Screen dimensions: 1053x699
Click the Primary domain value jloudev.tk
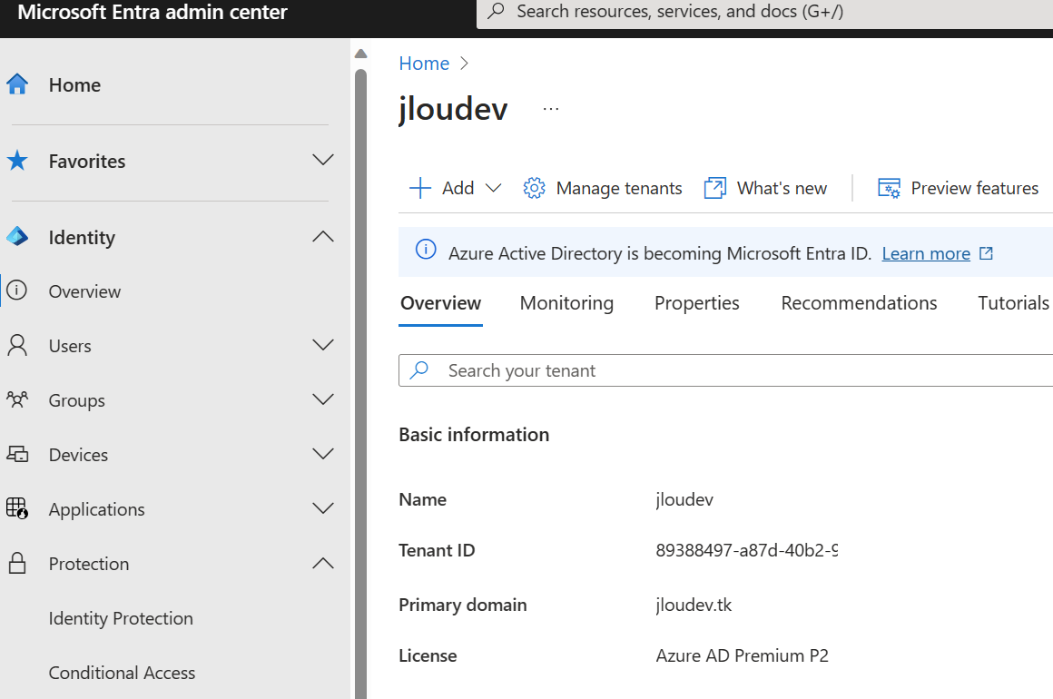(694, 605)
